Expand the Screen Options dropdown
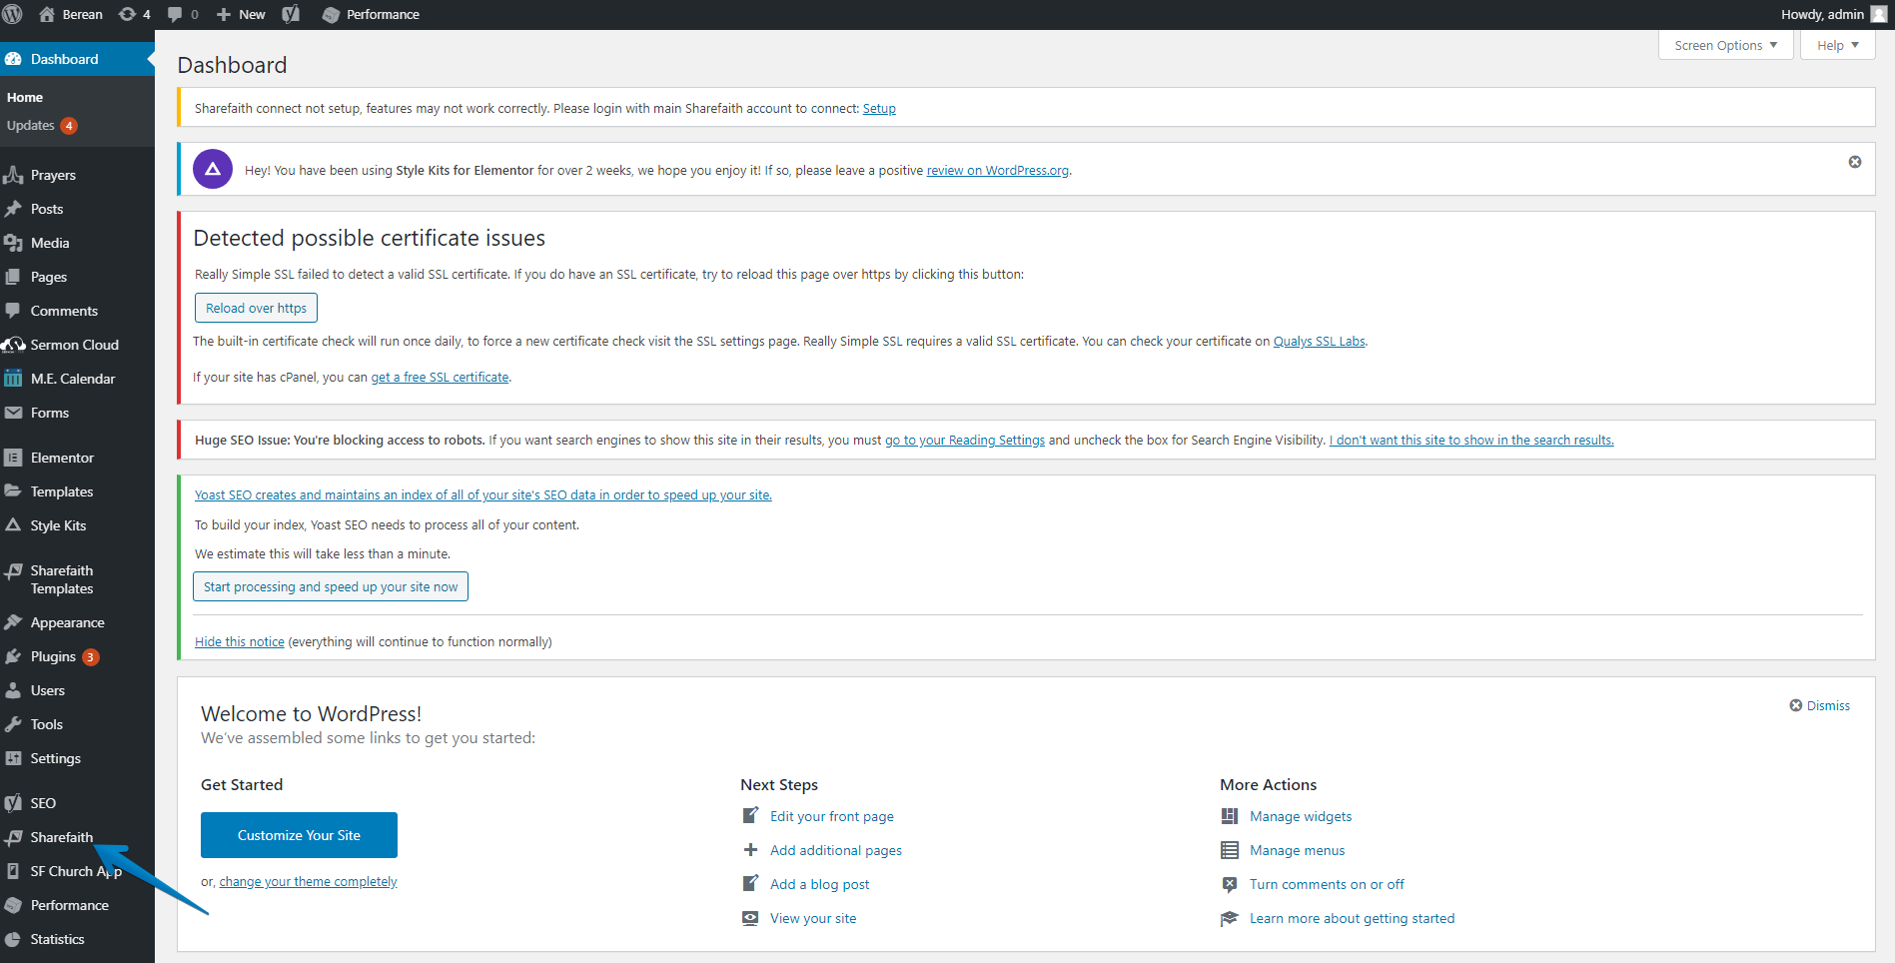Screen dimensions: 1895x963 [1725, 45]
